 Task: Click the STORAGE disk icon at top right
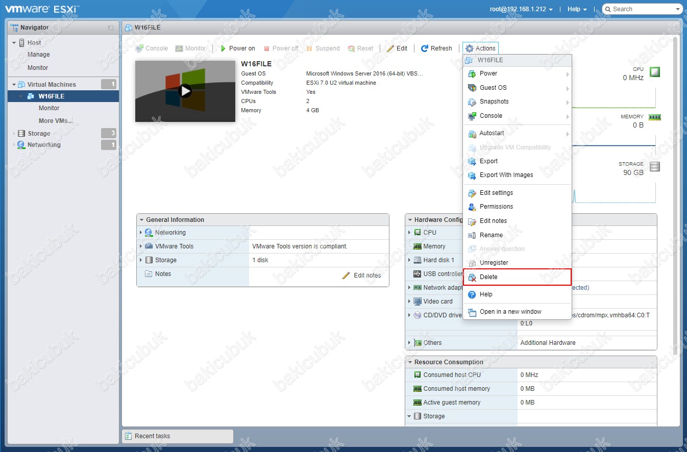click(655, 167)
